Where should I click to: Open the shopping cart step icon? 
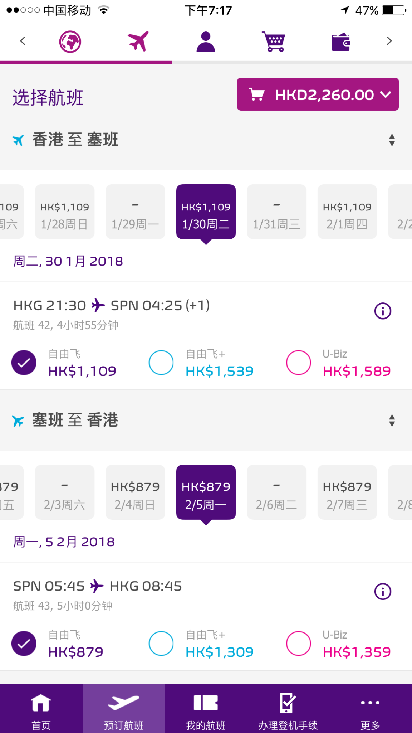click(x=274, y=42)
